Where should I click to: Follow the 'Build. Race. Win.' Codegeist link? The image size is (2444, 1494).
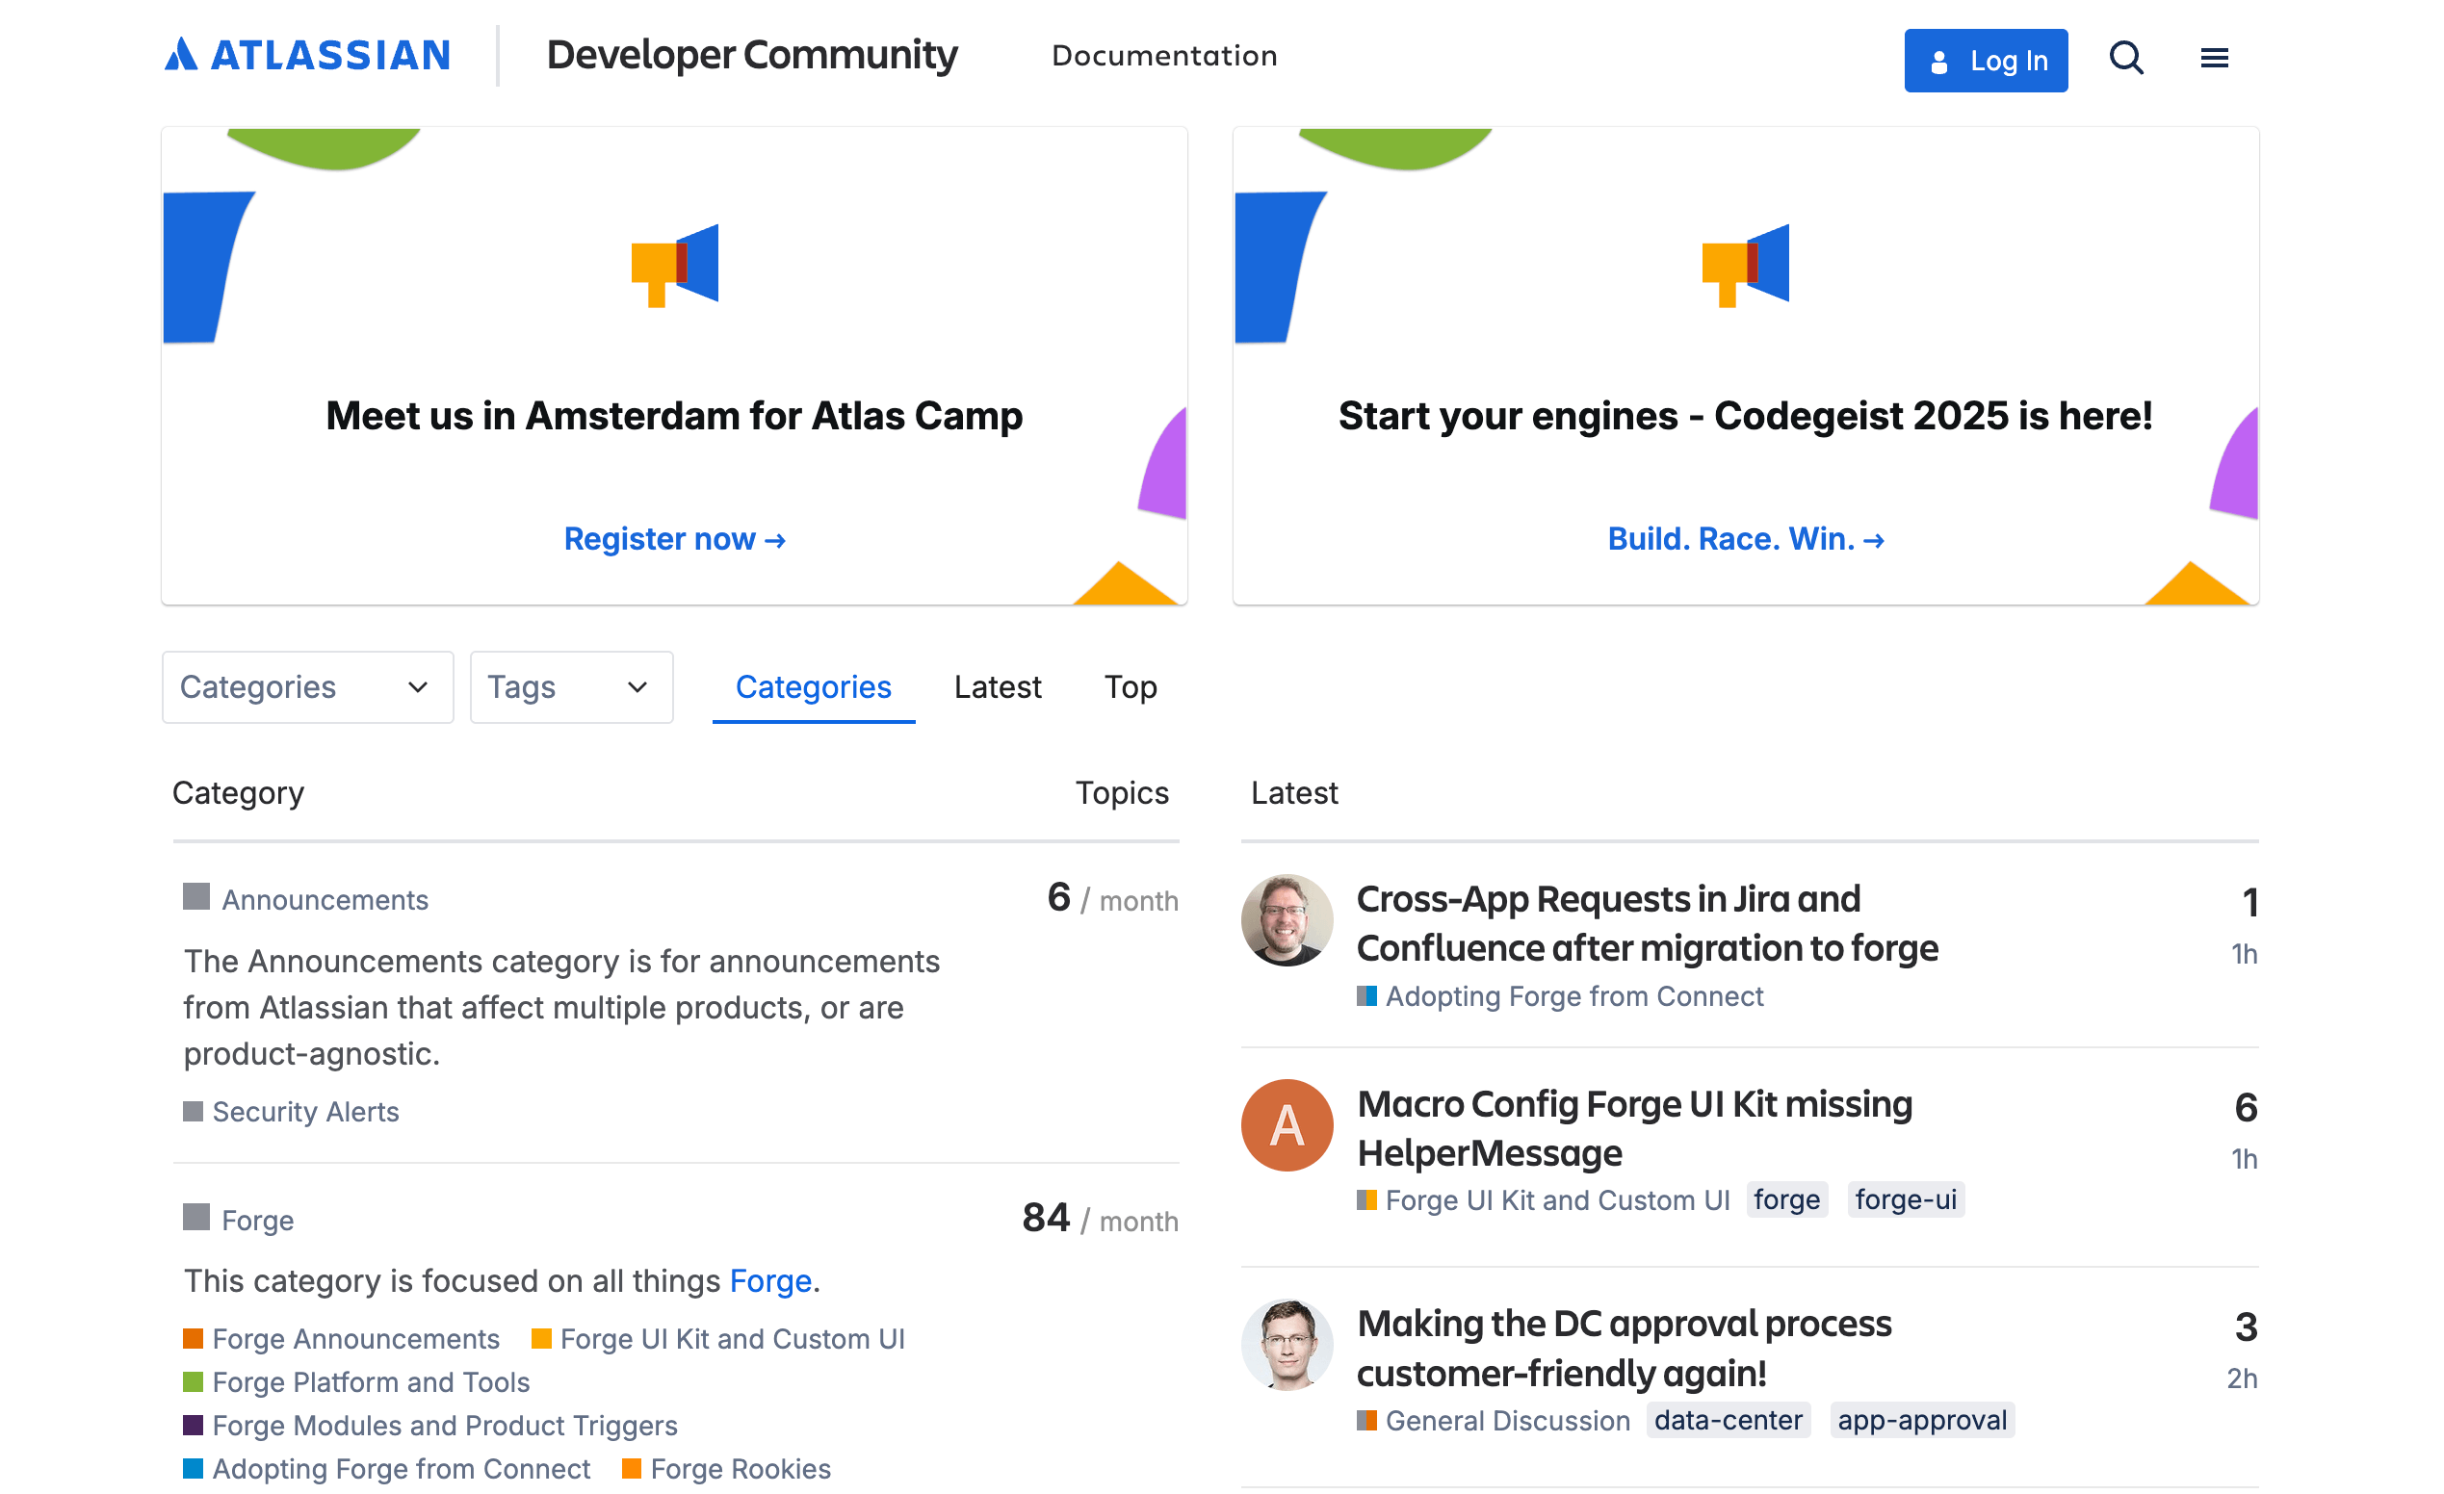1746,538
